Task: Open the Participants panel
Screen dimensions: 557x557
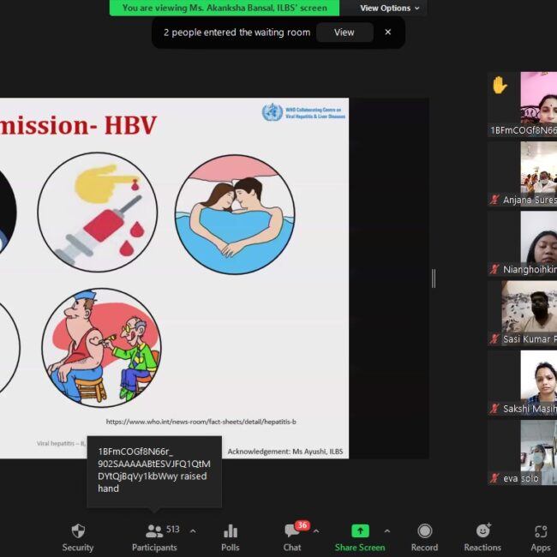Action: [x=154, y=531]
